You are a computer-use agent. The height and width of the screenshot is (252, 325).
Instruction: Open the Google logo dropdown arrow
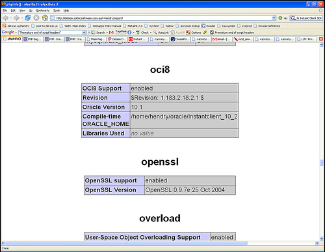[x=16, y=33]
